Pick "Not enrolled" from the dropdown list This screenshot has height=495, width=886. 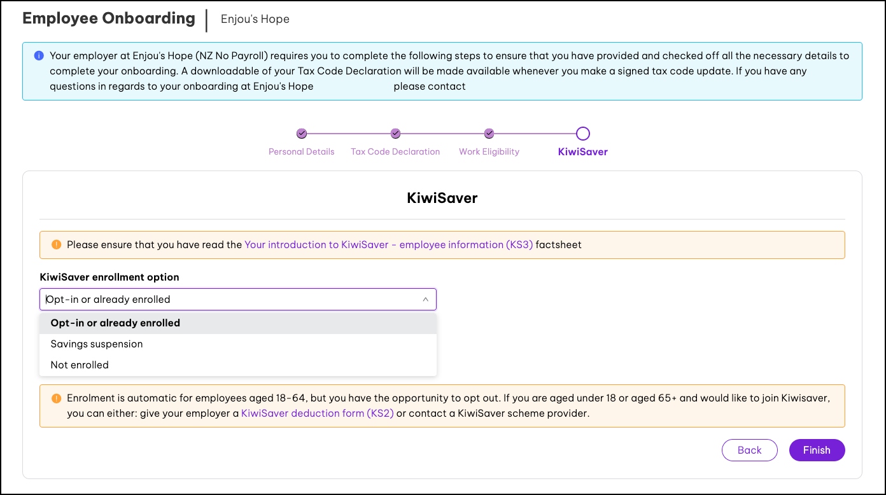point(80,365)
